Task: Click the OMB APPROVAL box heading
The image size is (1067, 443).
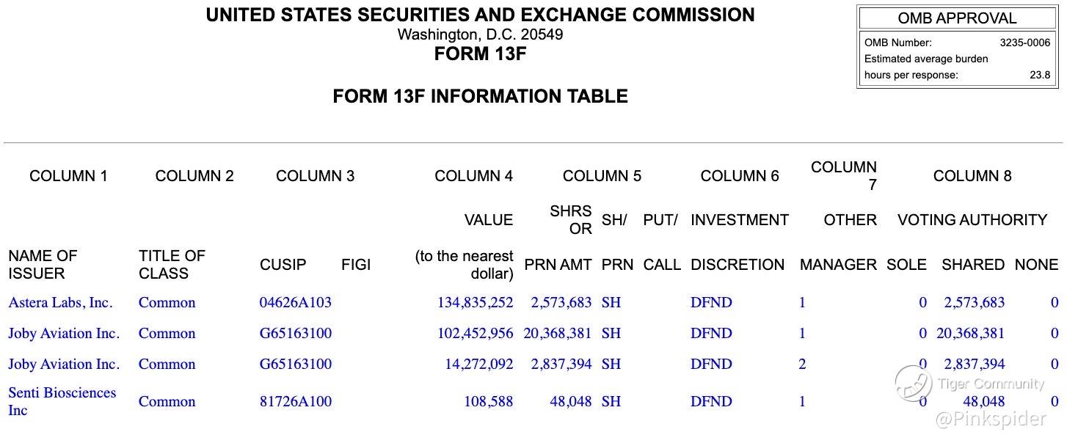Action: 957,18
